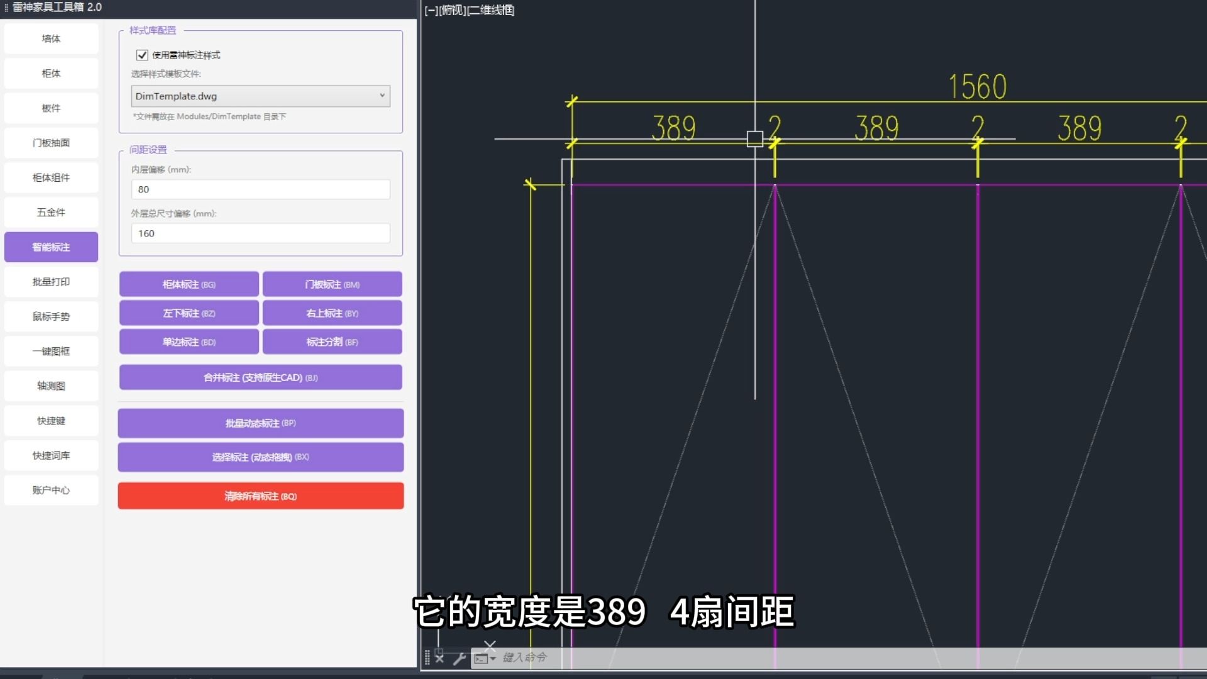Open the 俯视 view control menu
The width and height of the screenshot is (1207, 679).
click(452, 10)
